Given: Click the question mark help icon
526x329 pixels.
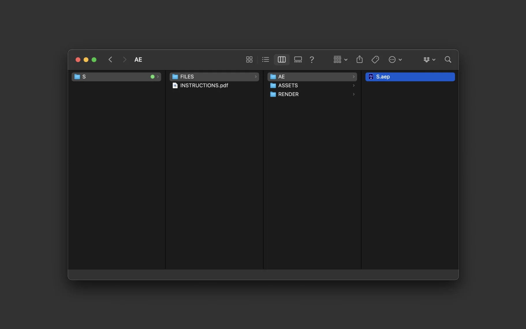Looking at the screenshot, I should [312, 59].
